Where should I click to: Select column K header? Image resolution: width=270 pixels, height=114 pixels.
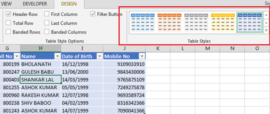[158, 48]
